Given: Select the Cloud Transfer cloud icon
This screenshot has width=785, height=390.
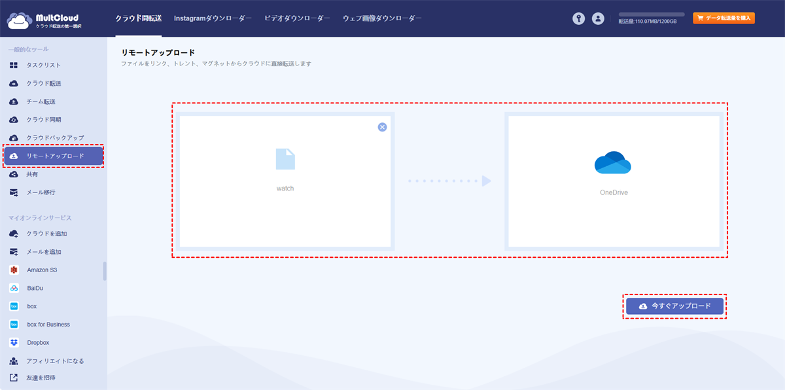Looking at the screenshot, I should (x=14, y=84).
